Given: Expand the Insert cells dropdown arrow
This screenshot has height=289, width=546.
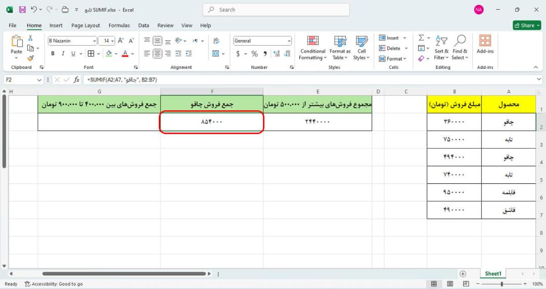Looking at the screenshot, I should (x=404, y=38).
